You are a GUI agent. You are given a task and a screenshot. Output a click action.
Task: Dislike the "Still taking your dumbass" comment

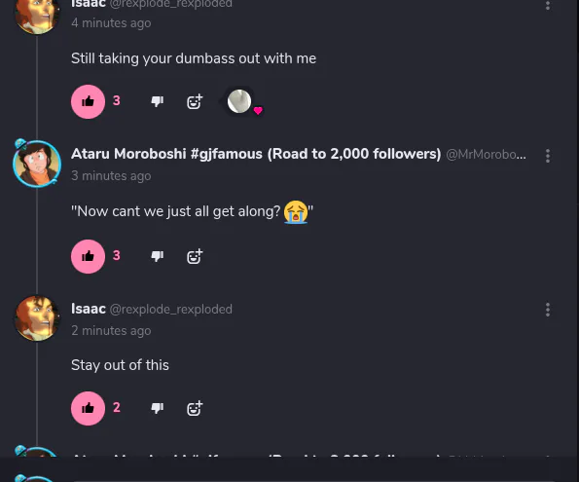point(158,101)
